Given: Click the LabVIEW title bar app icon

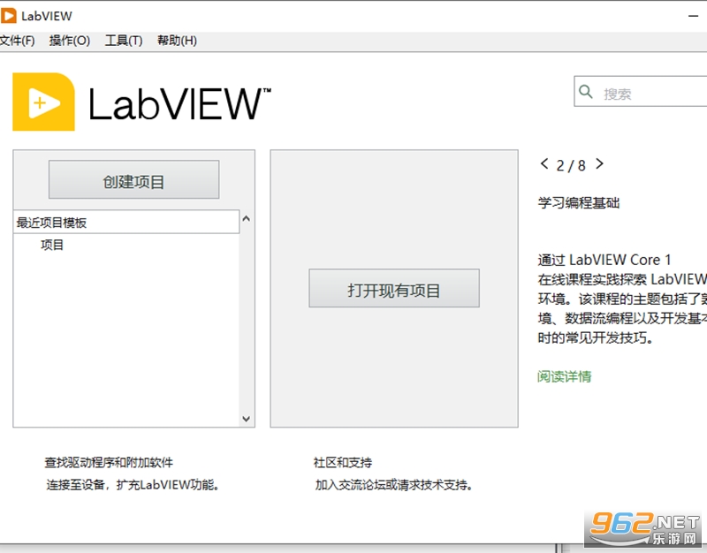Looking at the screenshot, I should pos(9,16).
